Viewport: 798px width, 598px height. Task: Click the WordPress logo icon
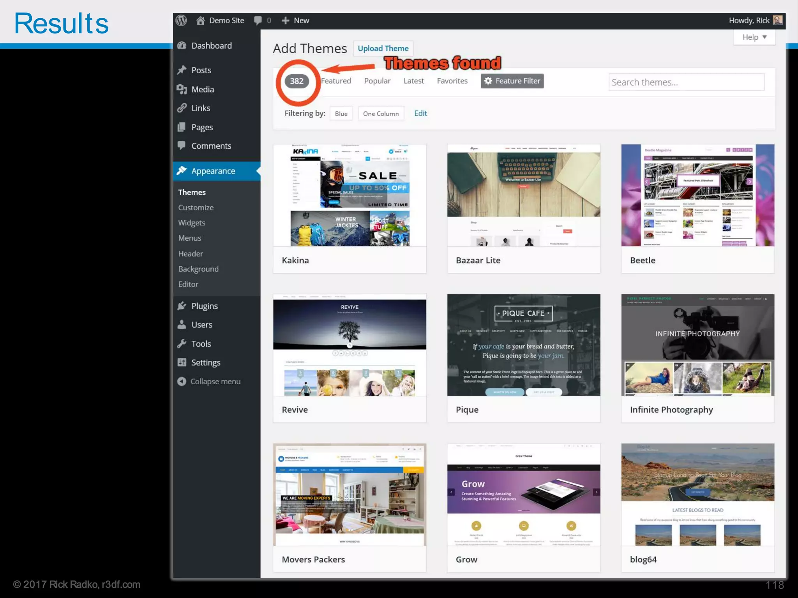click(x=181, y=20)
